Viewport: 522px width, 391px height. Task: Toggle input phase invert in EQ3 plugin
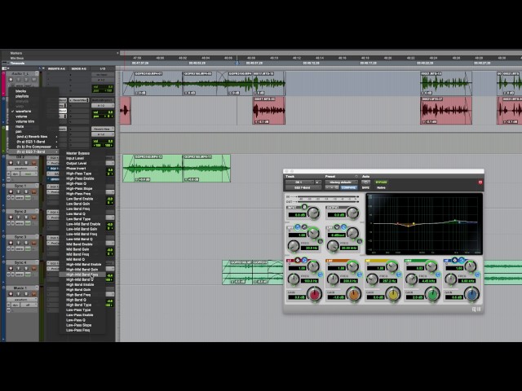tap(304, 207)
